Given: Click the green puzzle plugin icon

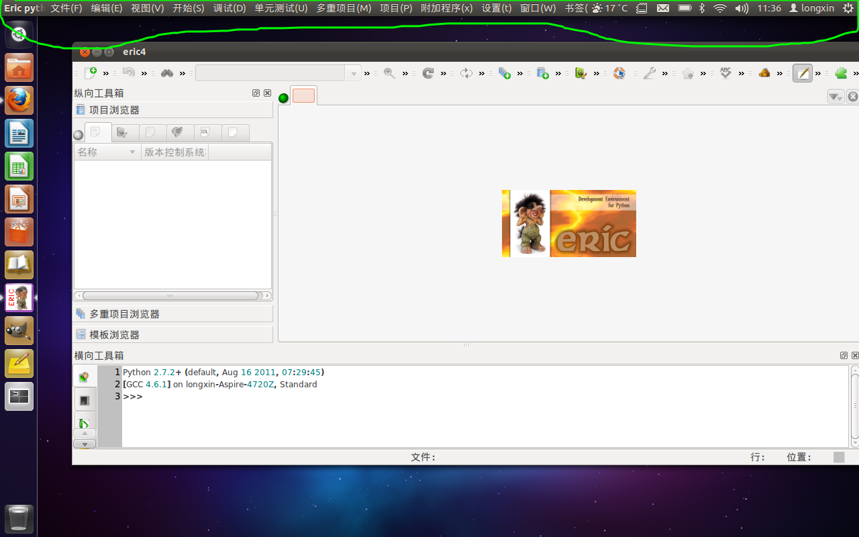Looking at the screenshot, I should tap(841, 73).
